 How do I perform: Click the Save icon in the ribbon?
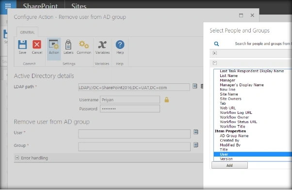(22, 45)
